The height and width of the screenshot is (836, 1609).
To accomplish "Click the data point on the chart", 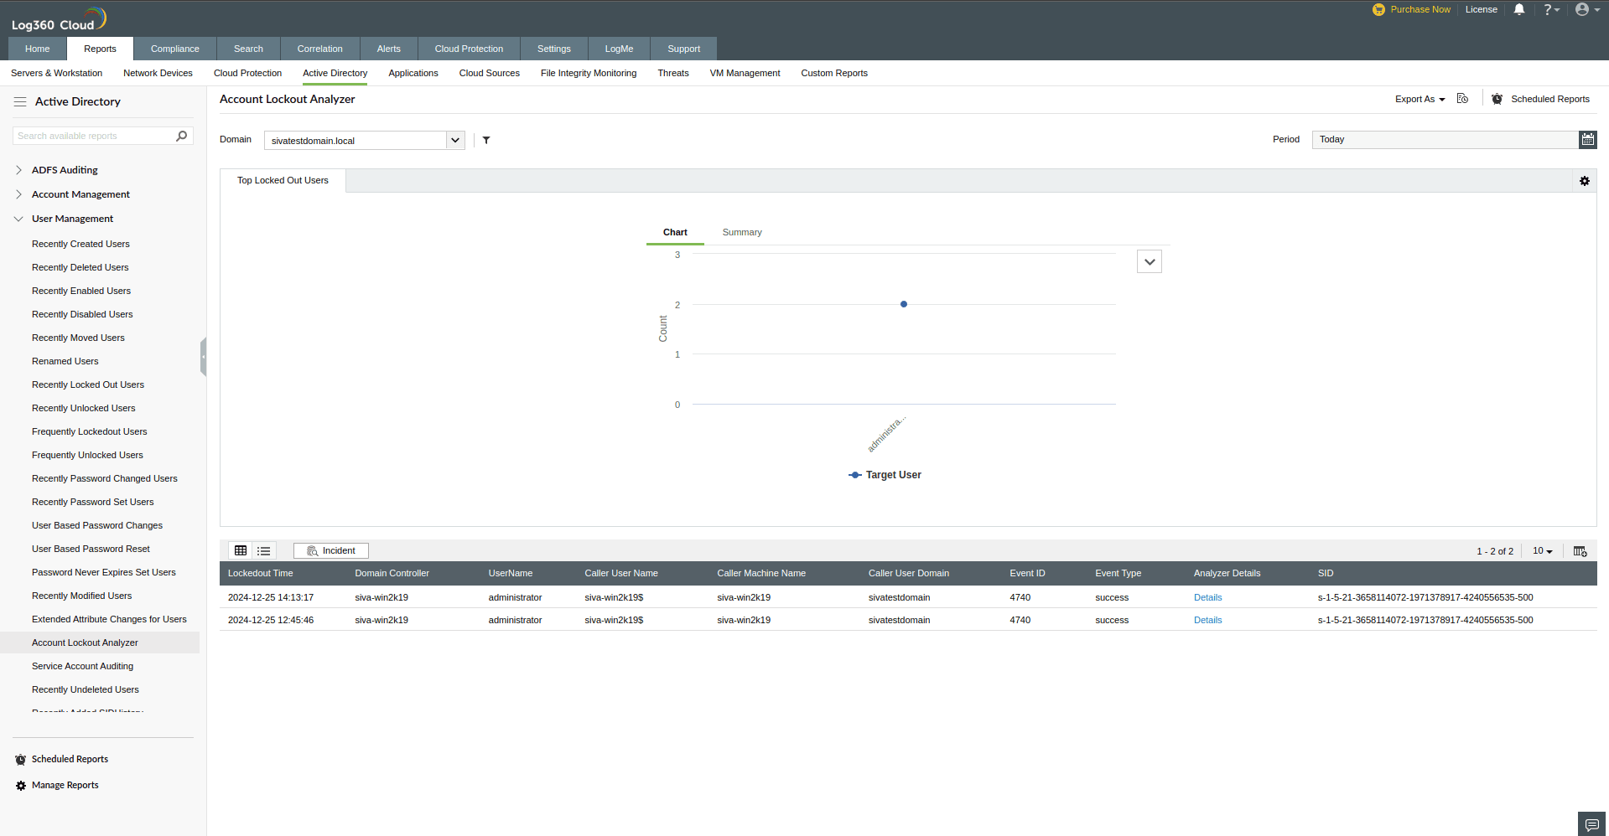I will click(x=904, y=304).
